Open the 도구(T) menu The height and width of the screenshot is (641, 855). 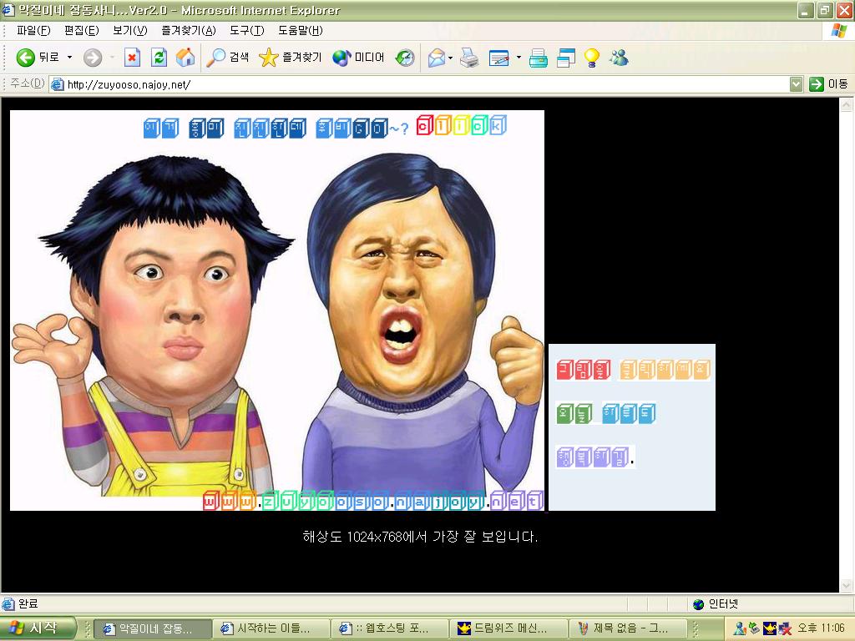[246, 31]
